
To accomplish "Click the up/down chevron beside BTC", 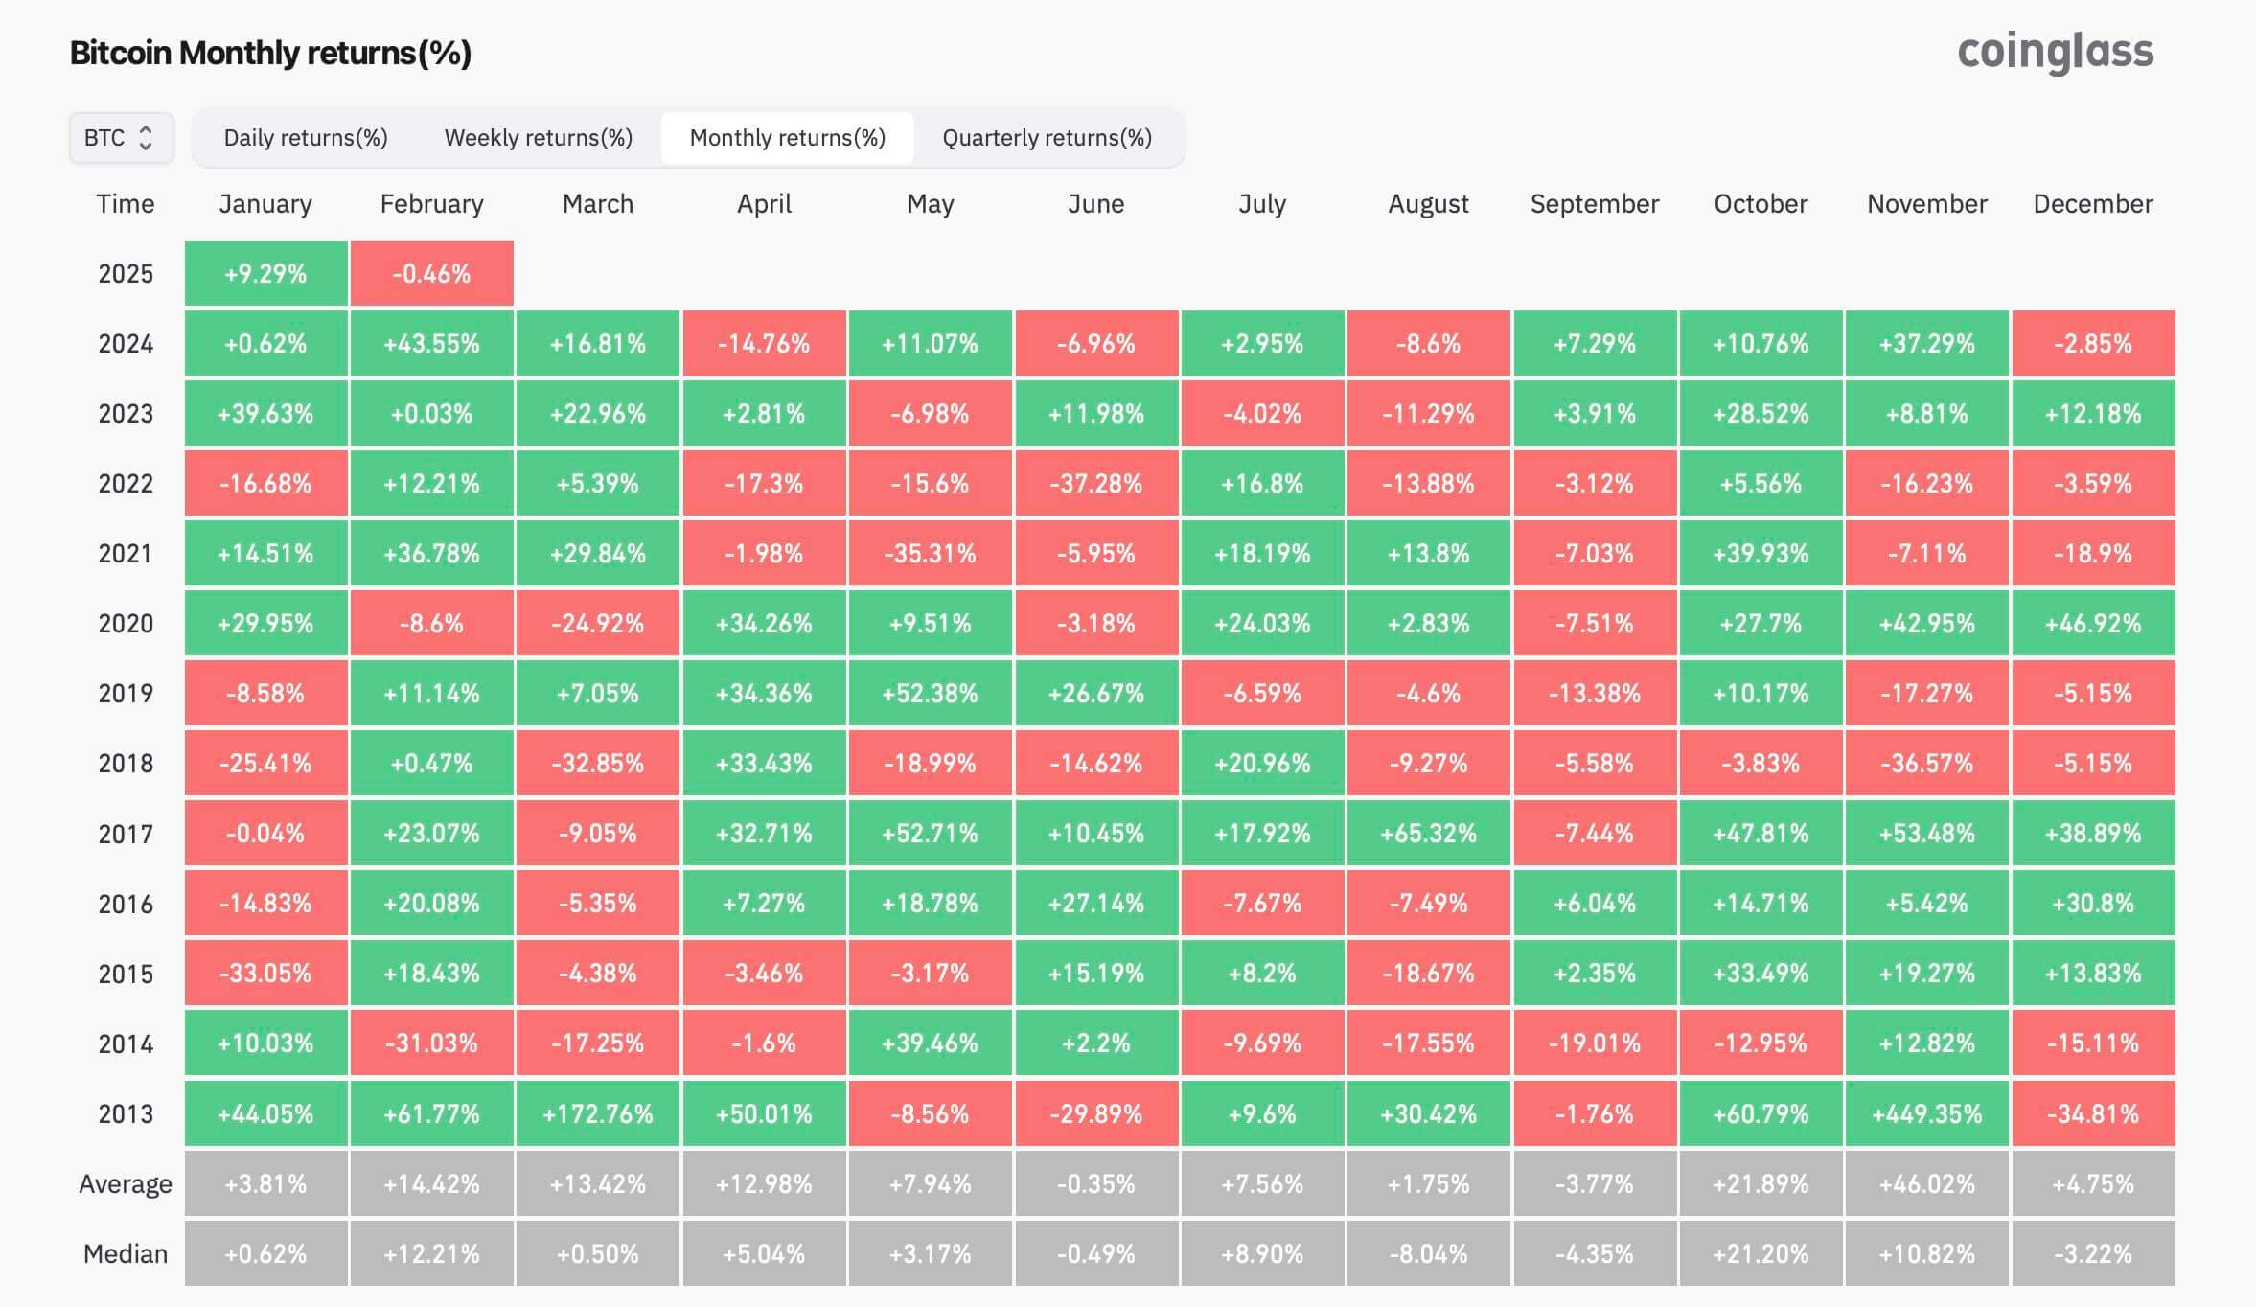I will 146,138.
